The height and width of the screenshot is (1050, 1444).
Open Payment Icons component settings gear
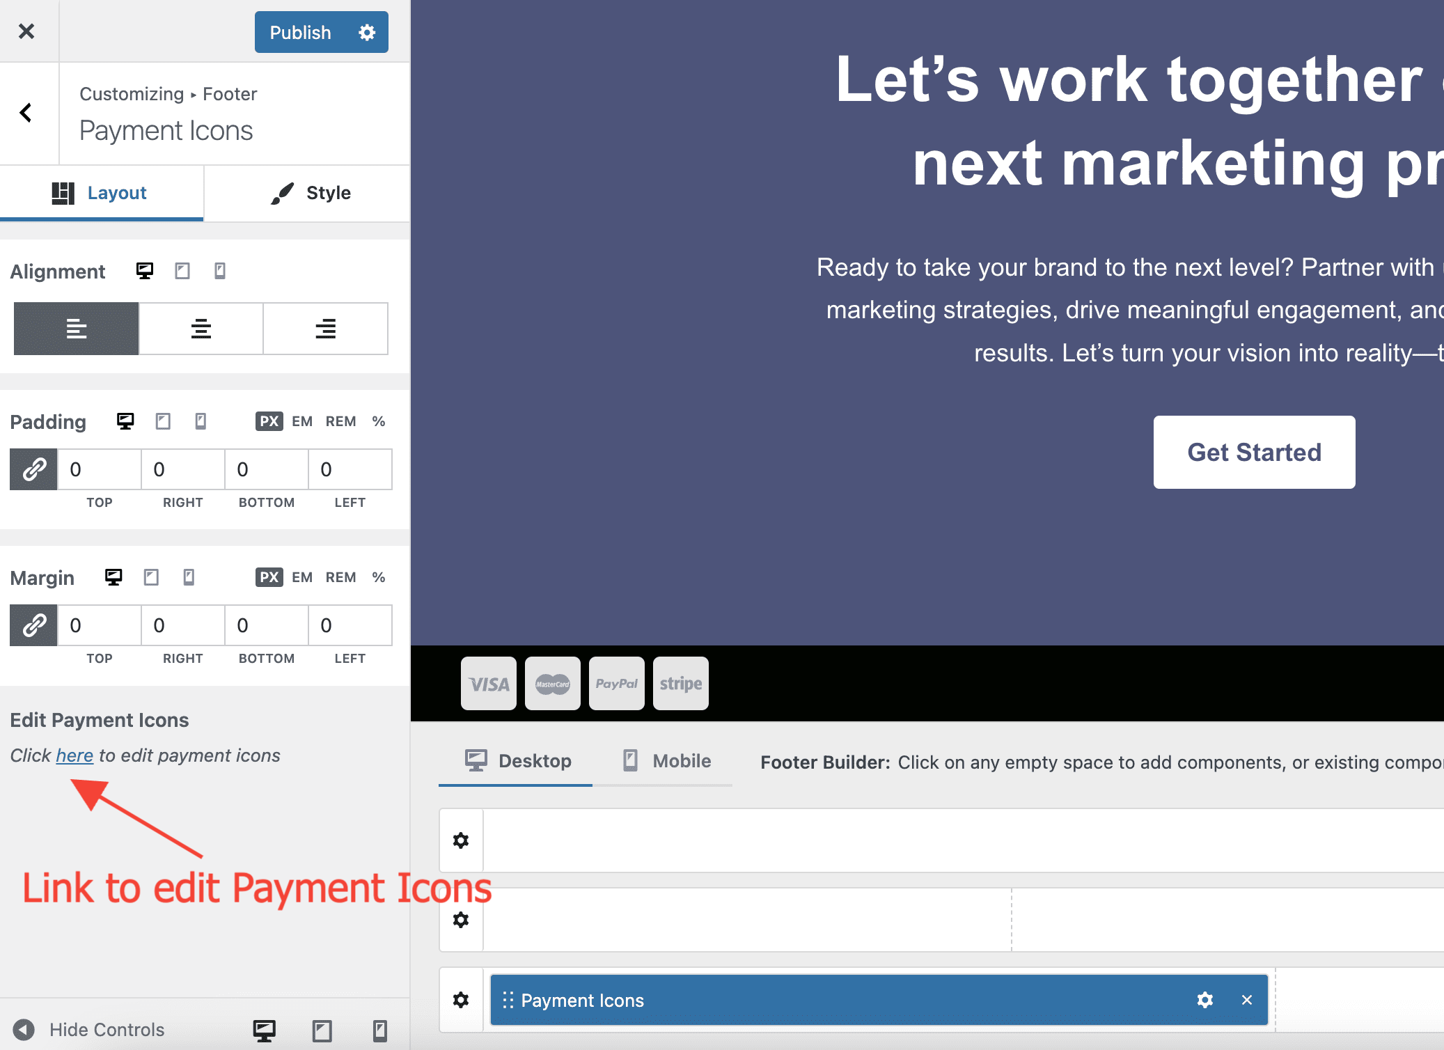coord(1204,1000)
